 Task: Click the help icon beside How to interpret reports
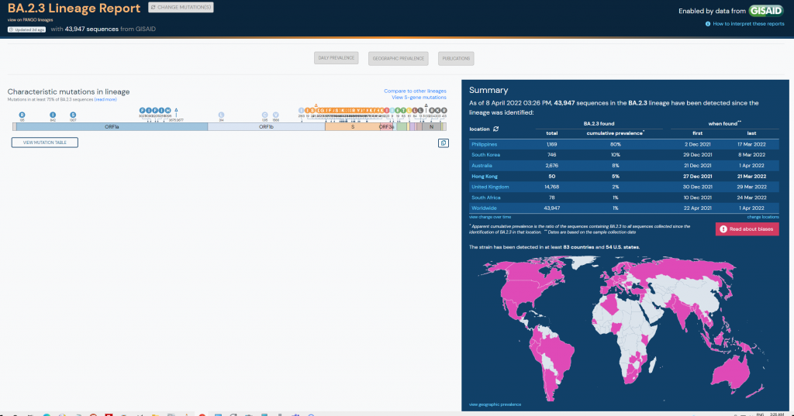click(708, 24)
